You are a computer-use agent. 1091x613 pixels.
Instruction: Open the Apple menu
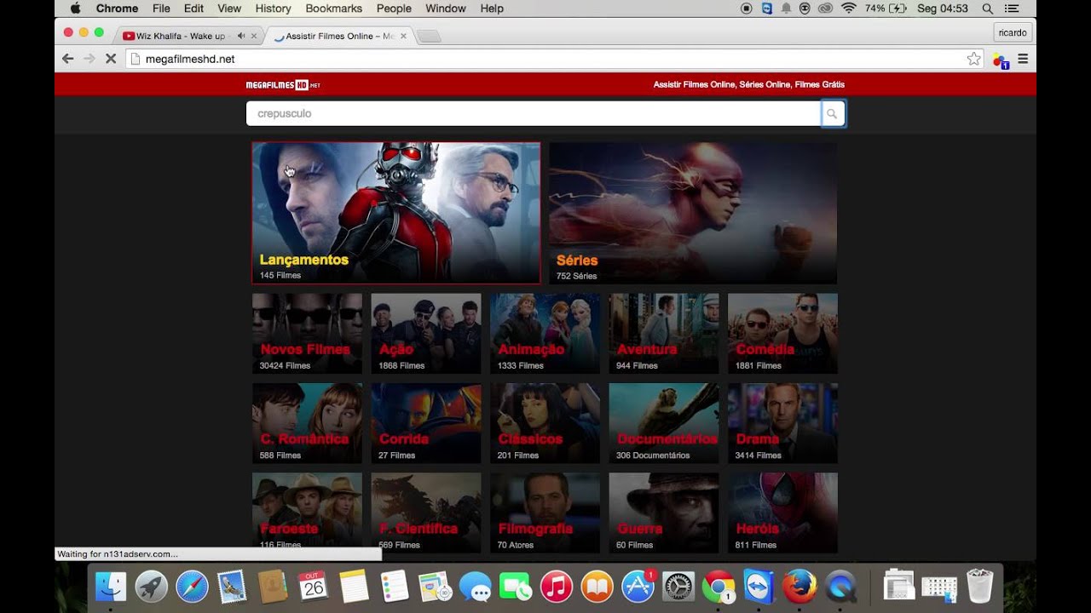tap(75, 9)
